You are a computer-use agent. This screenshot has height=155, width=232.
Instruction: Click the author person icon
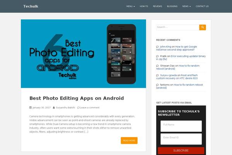pos(54,108)
